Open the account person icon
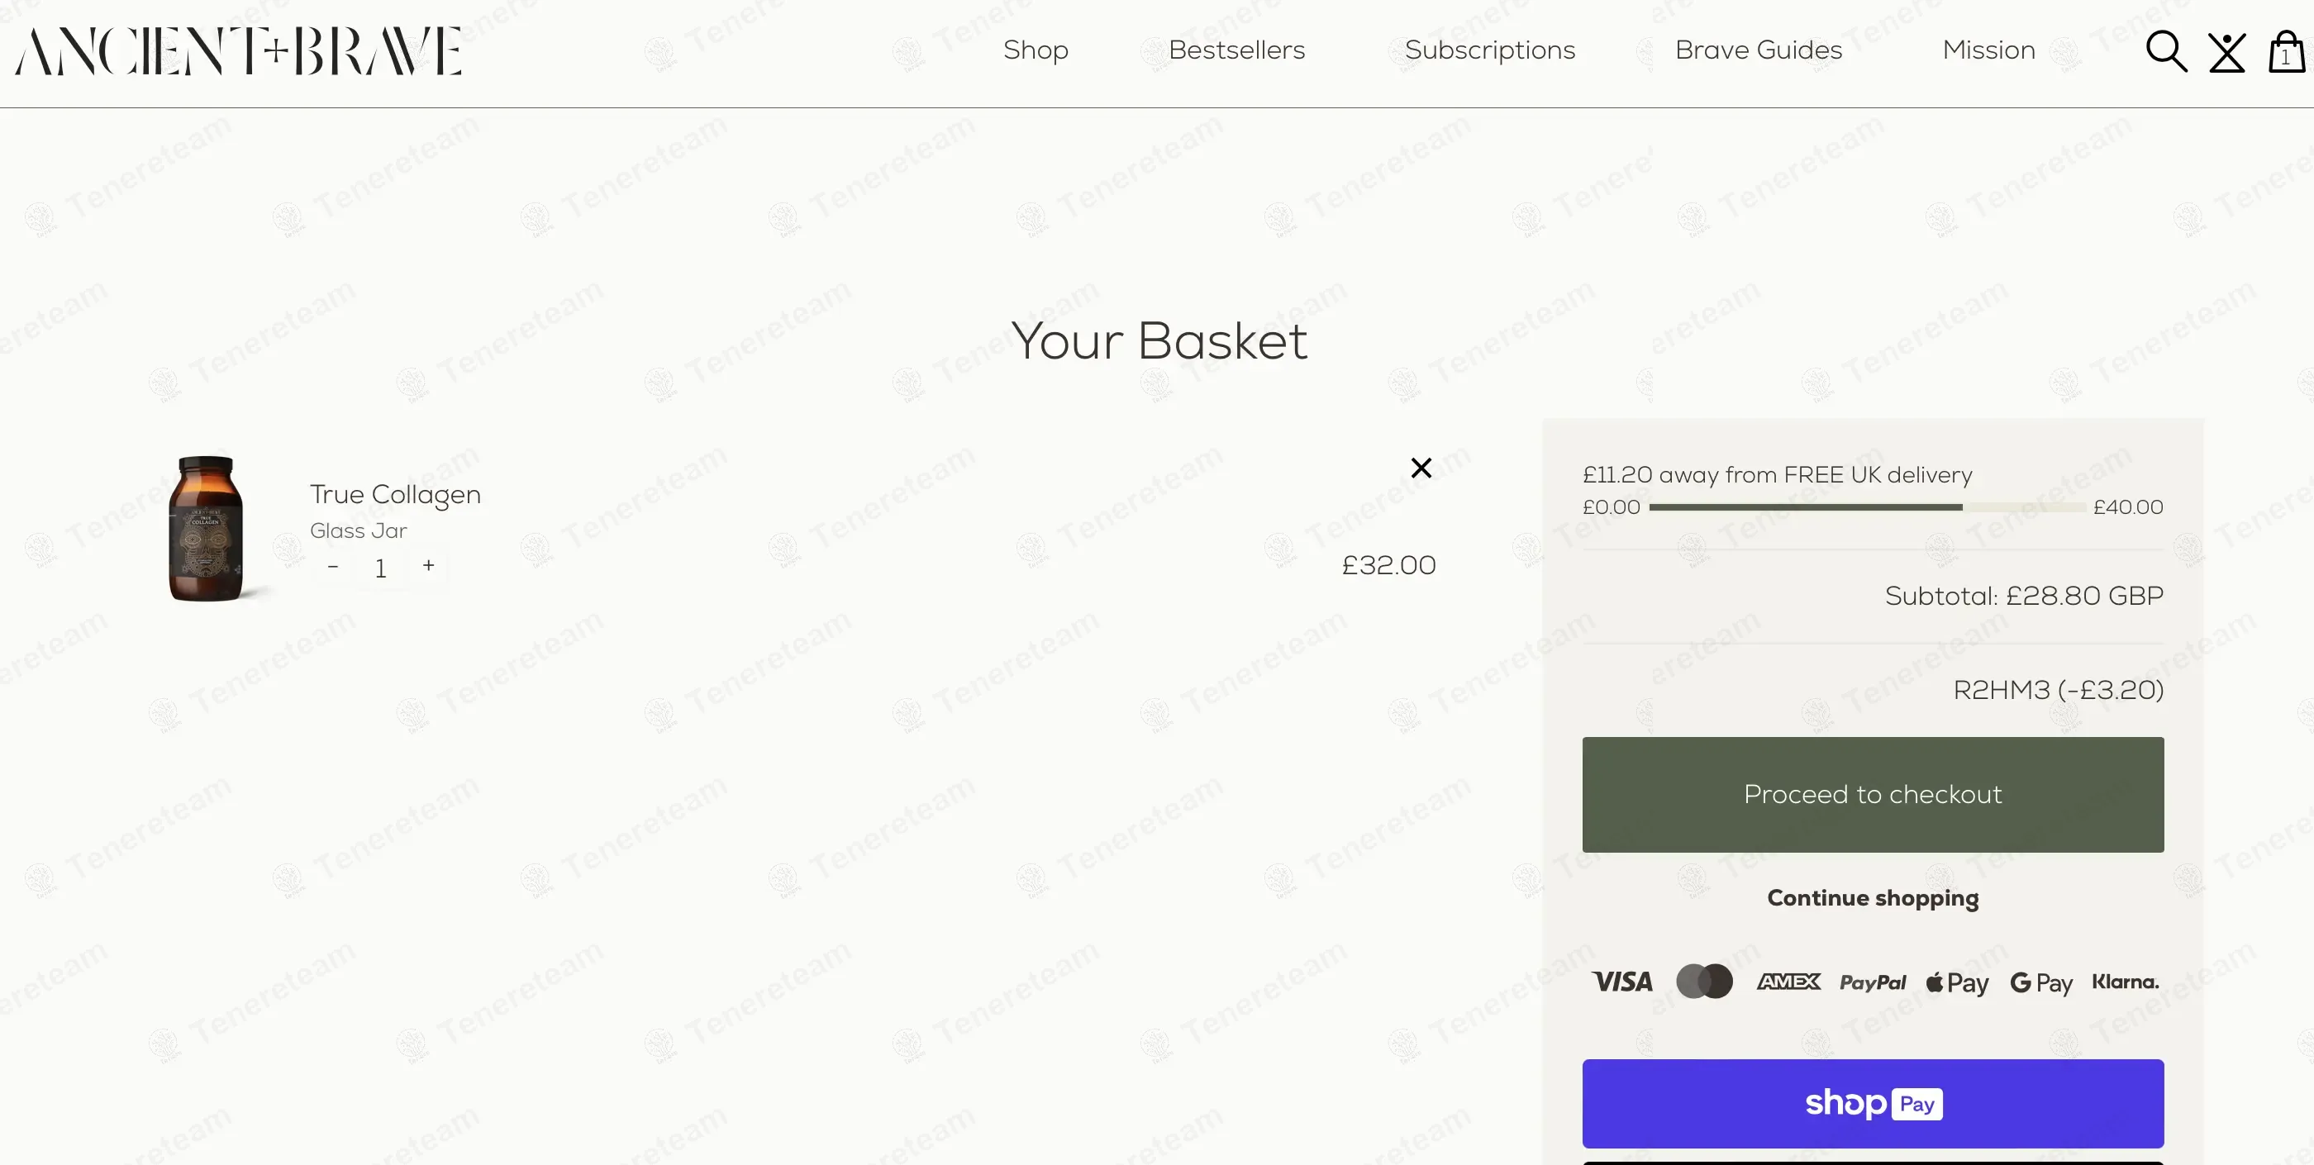This screenshot has width=2314, height=1165. pos(2227,52)
